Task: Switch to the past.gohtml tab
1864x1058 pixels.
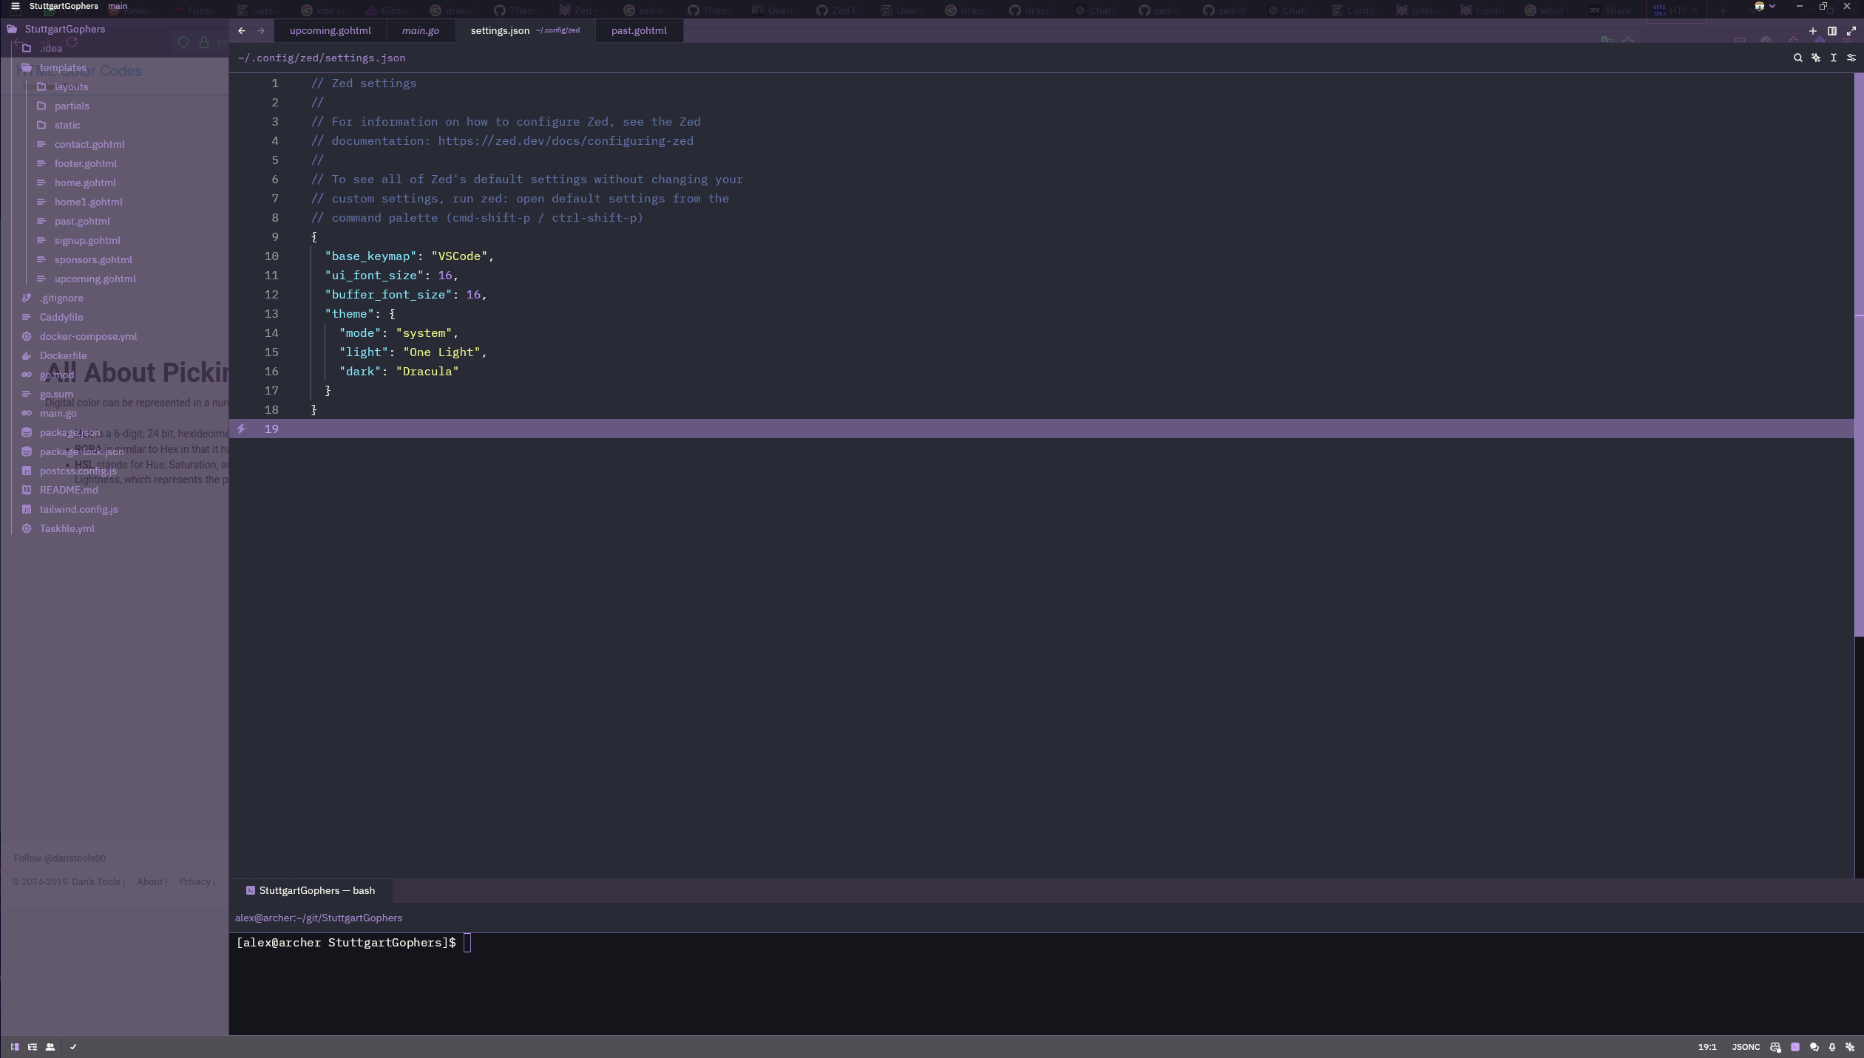Action: (x=638, y=31)
